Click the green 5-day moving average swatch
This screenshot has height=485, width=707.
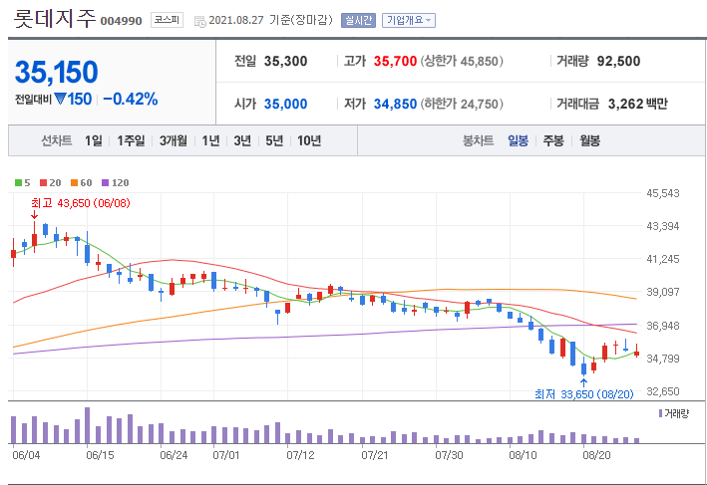pos(19,183)
